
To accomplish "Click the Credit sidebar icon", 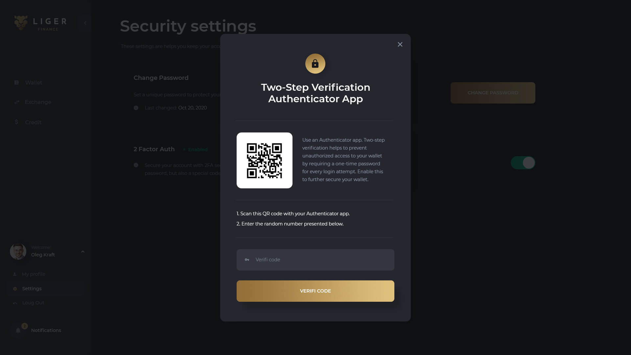I will tap(16, 122).
